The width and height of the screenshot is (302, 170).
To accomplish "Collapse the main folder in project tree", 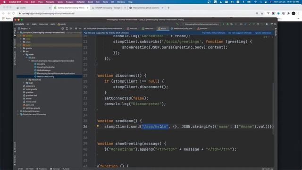I will coord(24,55).
